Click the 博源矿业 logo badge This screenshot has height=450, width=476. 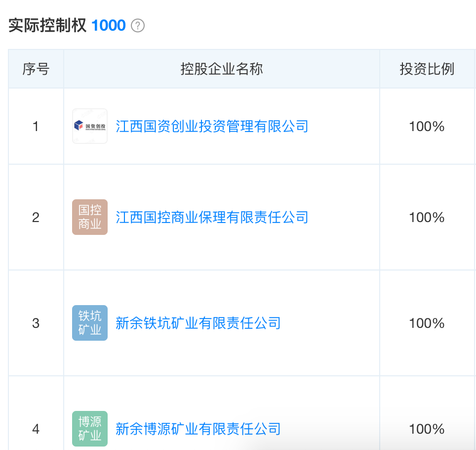point(90,428)
